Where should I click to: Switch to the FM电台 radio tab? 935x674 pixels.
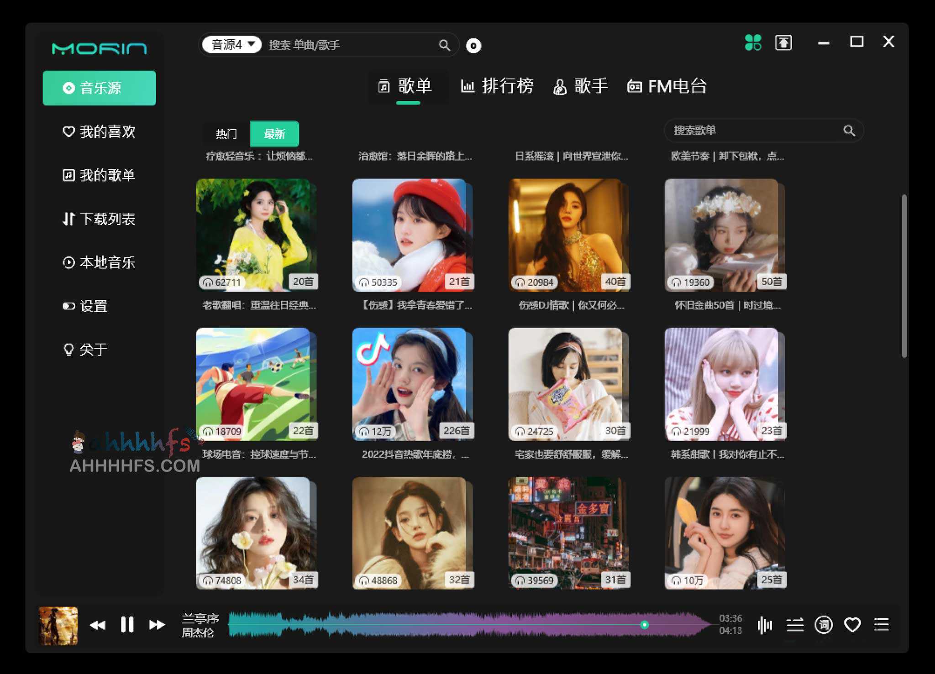click(x=667, y=86)
